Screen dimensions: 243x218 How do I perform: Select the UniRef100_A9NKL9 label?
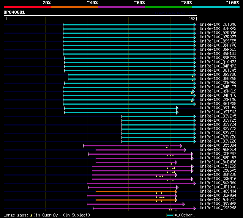tap(218, 91)
